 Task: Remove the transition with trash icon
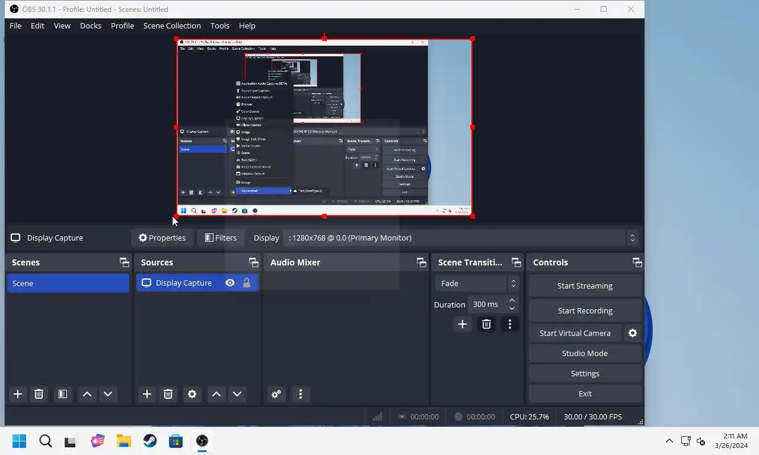point(486,324)
